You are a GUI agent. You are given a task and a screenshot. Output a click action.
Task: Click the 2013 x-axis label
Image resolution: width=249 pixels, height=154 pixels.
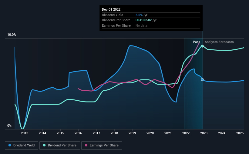tap(25, 133)
